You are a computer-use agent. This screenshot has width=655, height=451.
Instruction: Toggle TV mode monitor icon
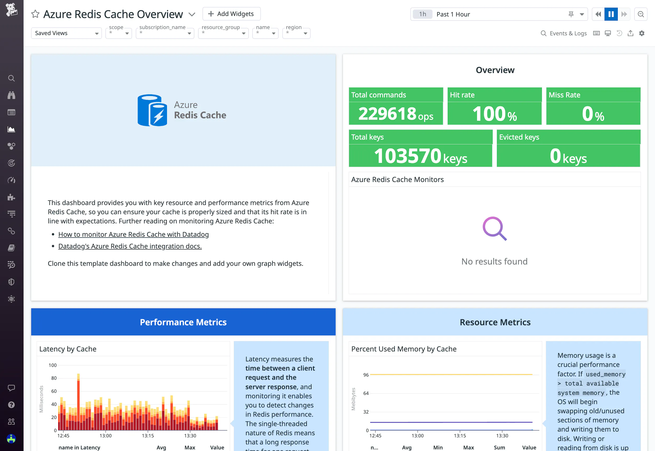coord(608,33)
